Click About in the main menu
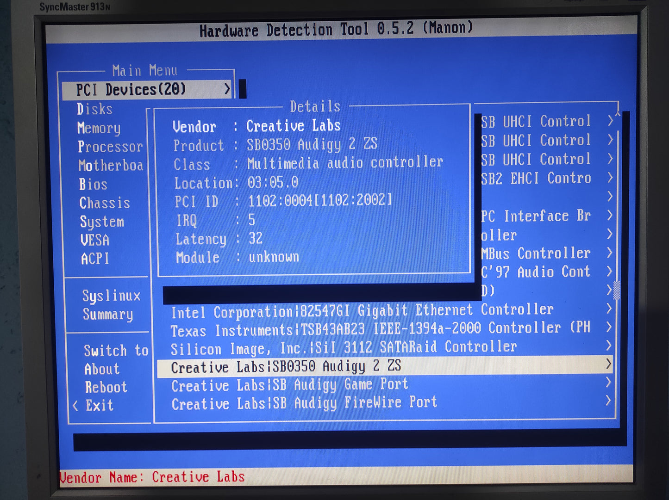The width and height of the screenshot is (669, 500). (x=102, y=369)
